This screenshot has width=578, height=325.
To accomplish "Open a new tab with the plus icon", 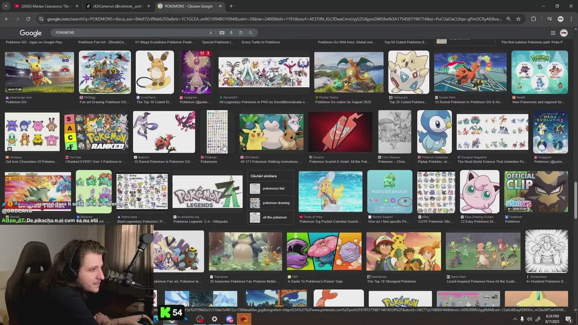I will tap(231, 6).
